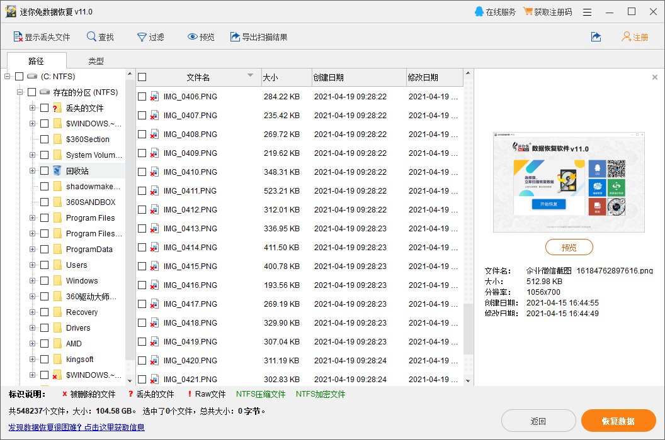Click the preview thumbnail in right panel
The width and height of the screenshot is (665, 440).
569,182
